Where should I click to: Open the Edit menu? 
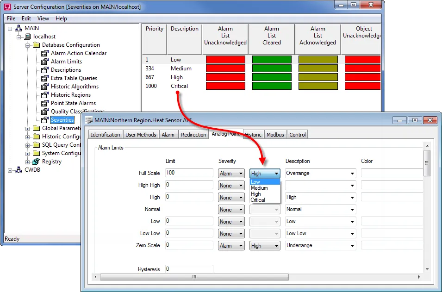pyautogui.click(x=26, y=19)
